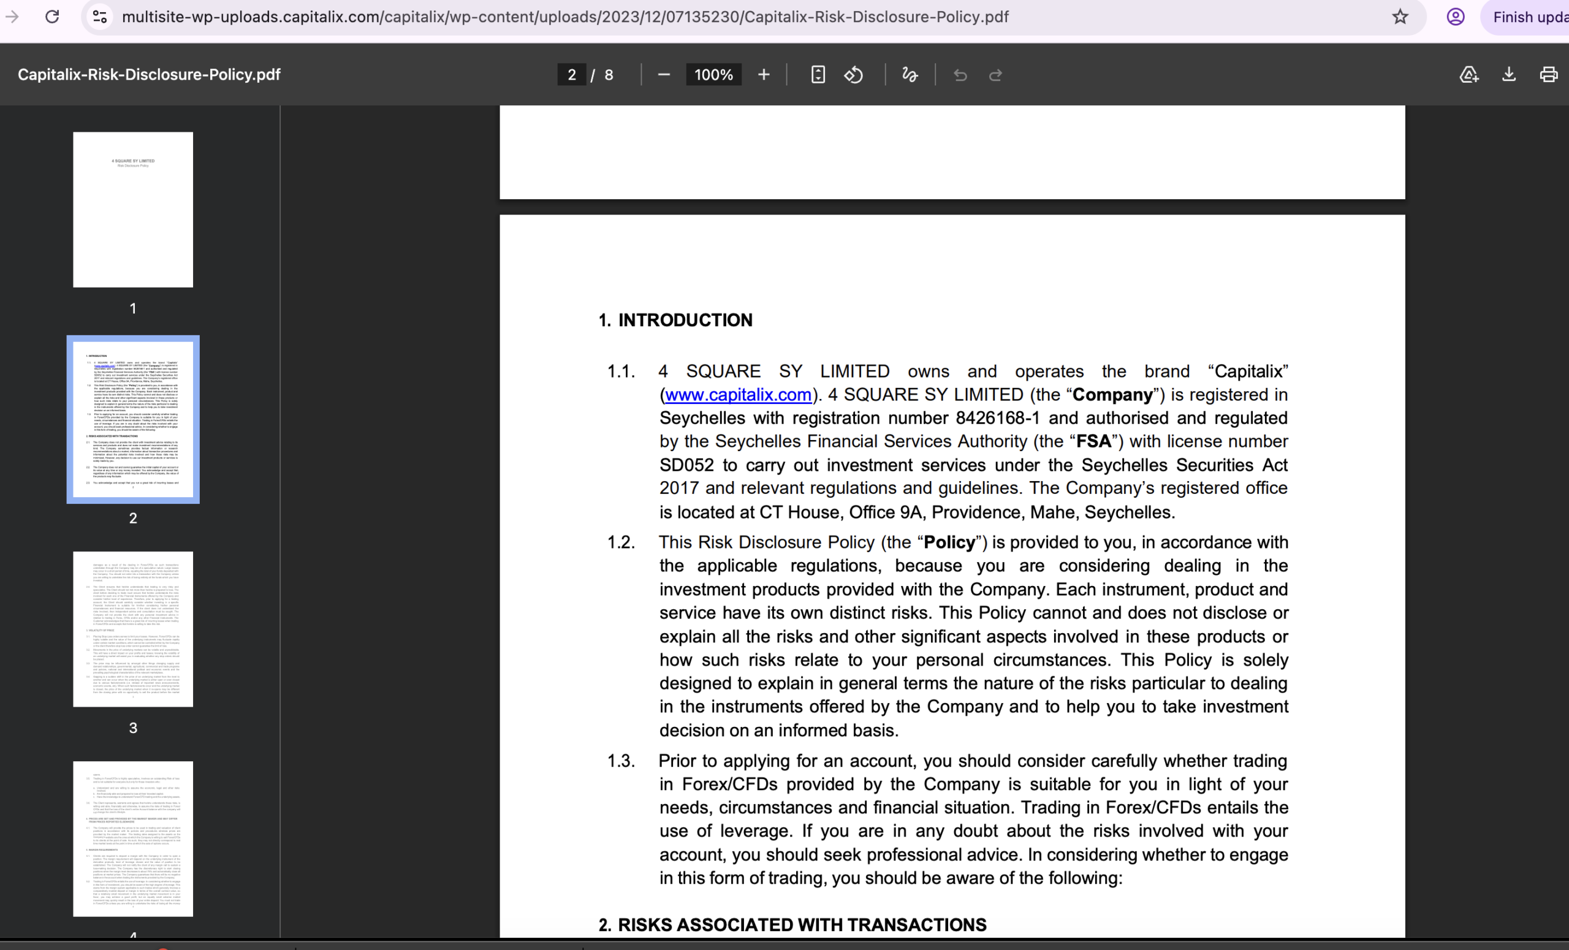This screenshot has height=950, width=1569.
Task: Toggle fit to page
Action: pos(818,75)
